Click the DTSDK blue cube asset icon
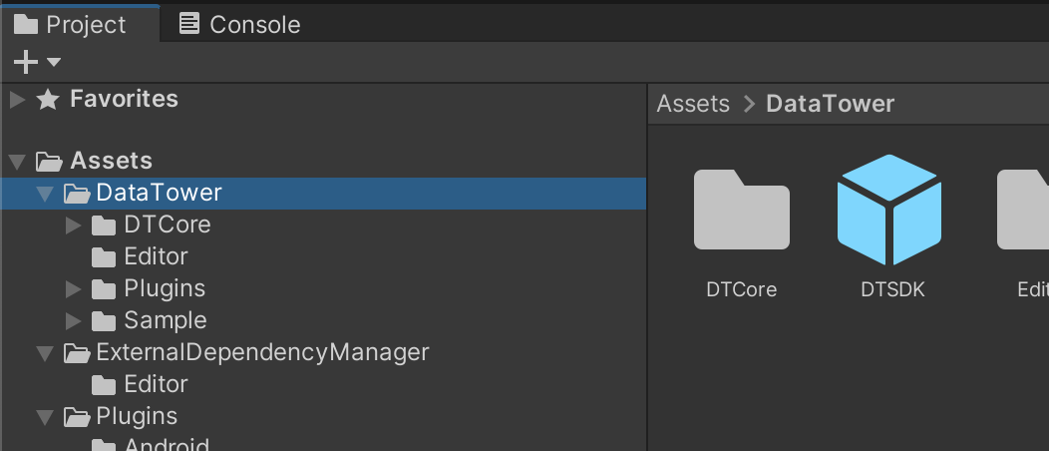Viewport: 1049px width, 451px height. (x=889, y=210)
